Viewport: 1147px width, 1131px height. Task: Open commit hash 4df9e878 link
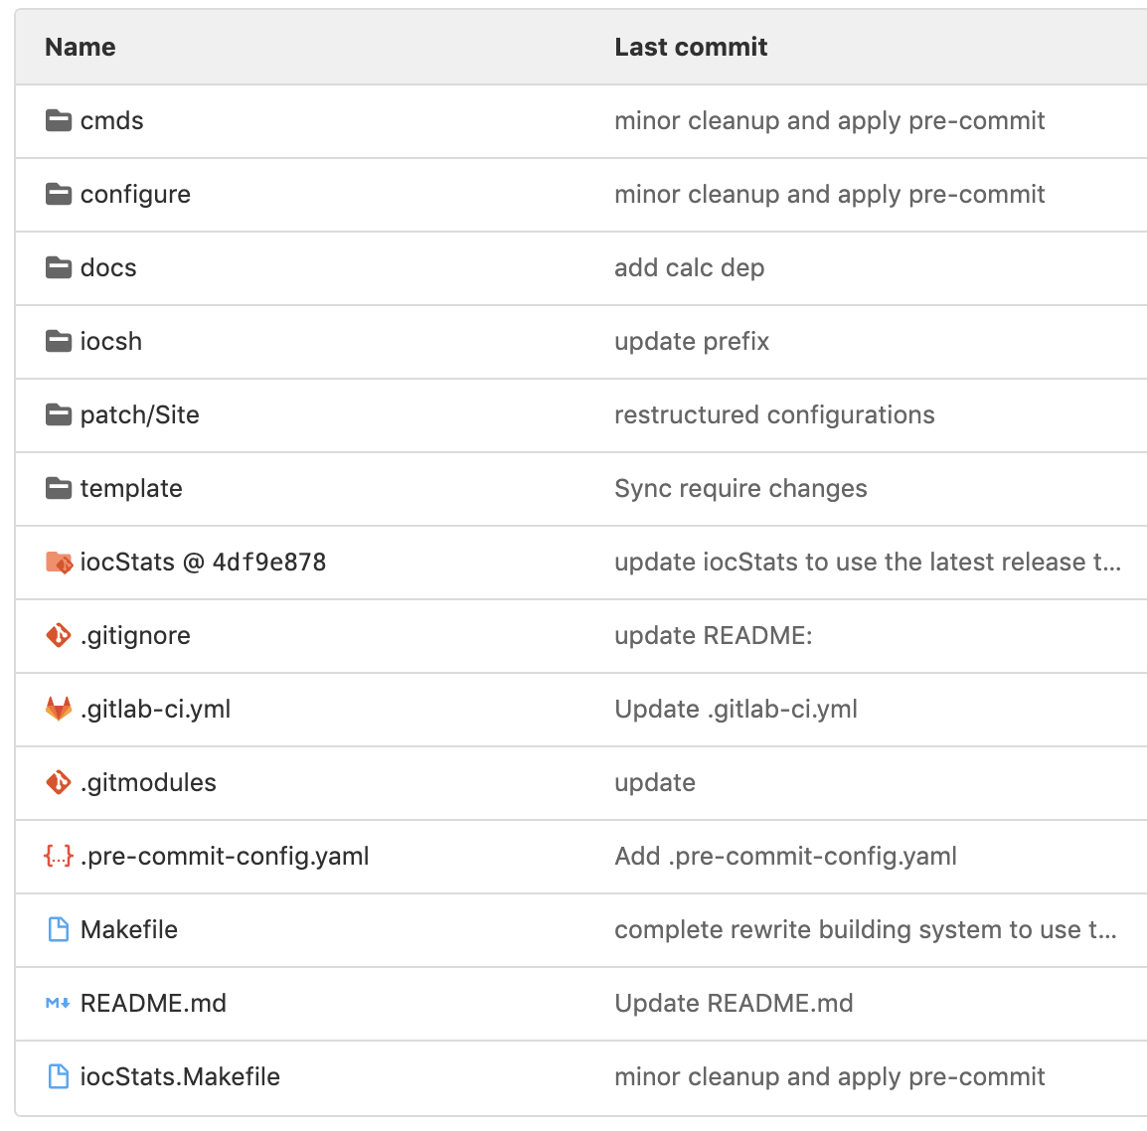(269, 563)
